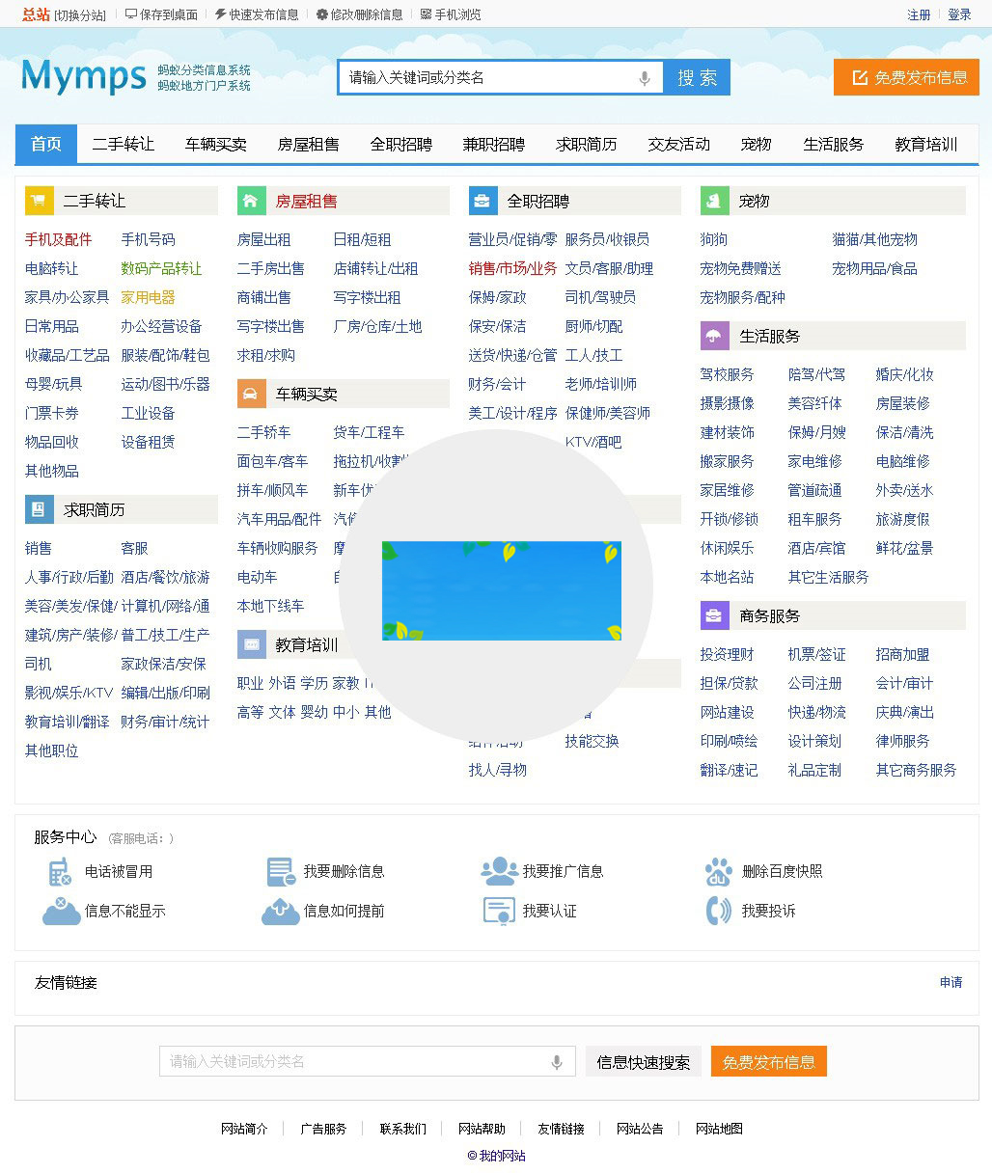992x1174 pixels.
Task: Select the shopping cart icon beside 二手转让
Action: pos(40,200)
